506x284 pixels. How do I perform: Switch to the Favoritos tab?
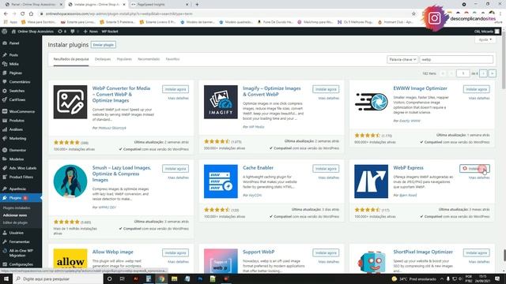[172, 59]
